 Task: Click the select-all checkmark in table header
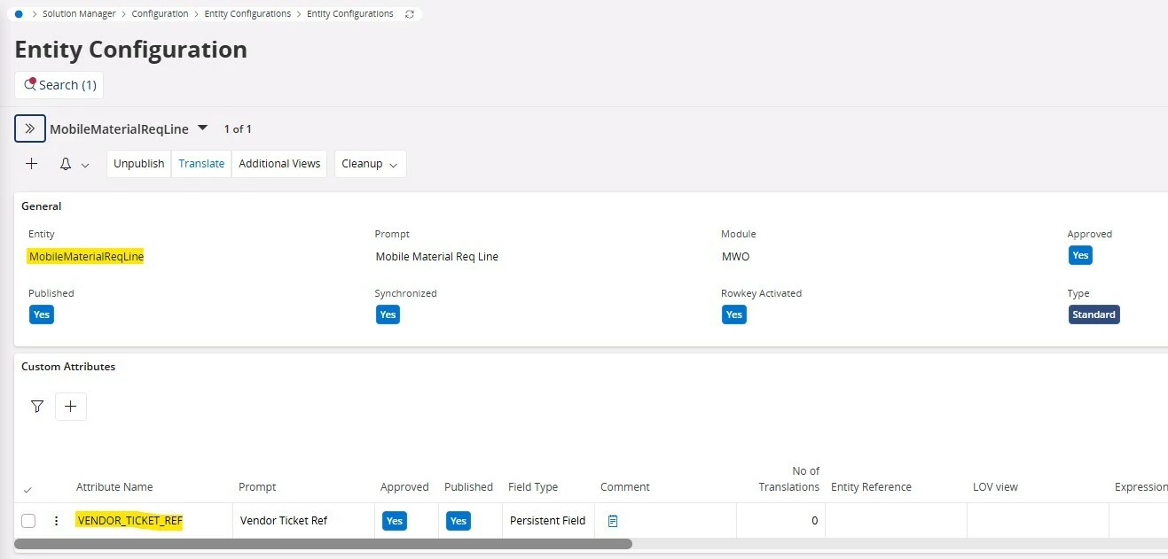[27, 489]
